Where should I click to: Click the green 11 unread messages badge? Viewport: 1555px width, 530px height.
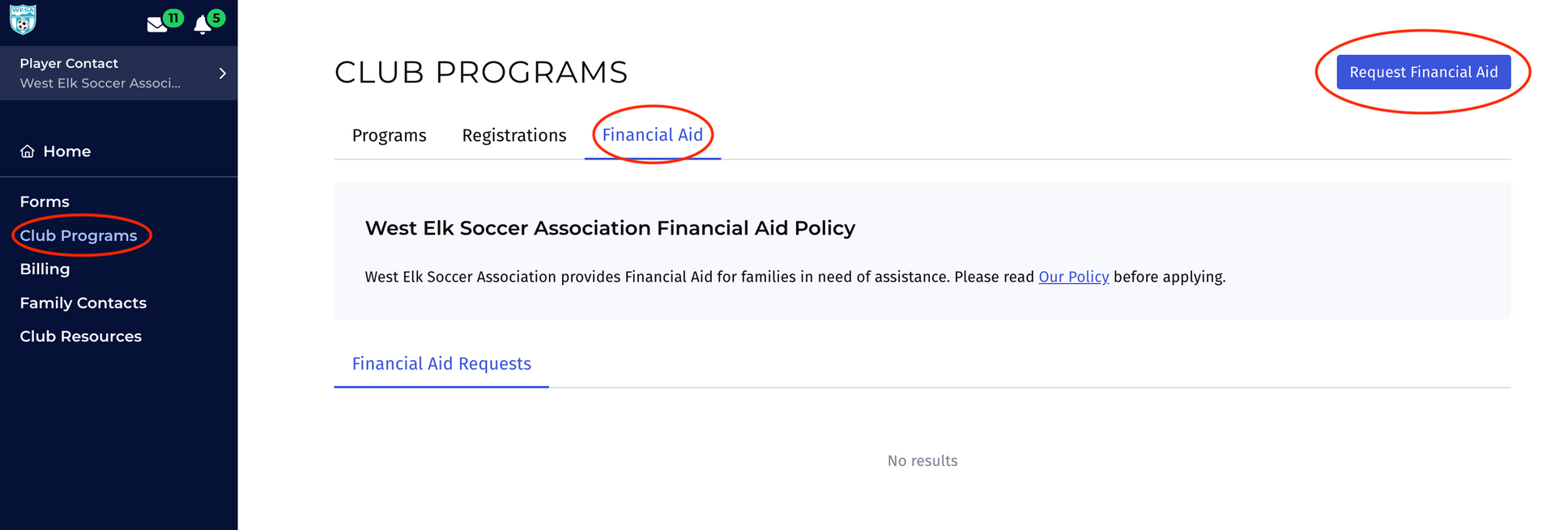[x=173, y=18]
